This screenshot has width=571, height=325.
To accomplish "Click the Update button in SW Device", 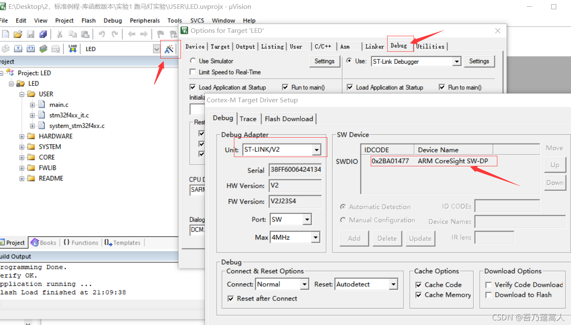I will click(x=420, y=238).
